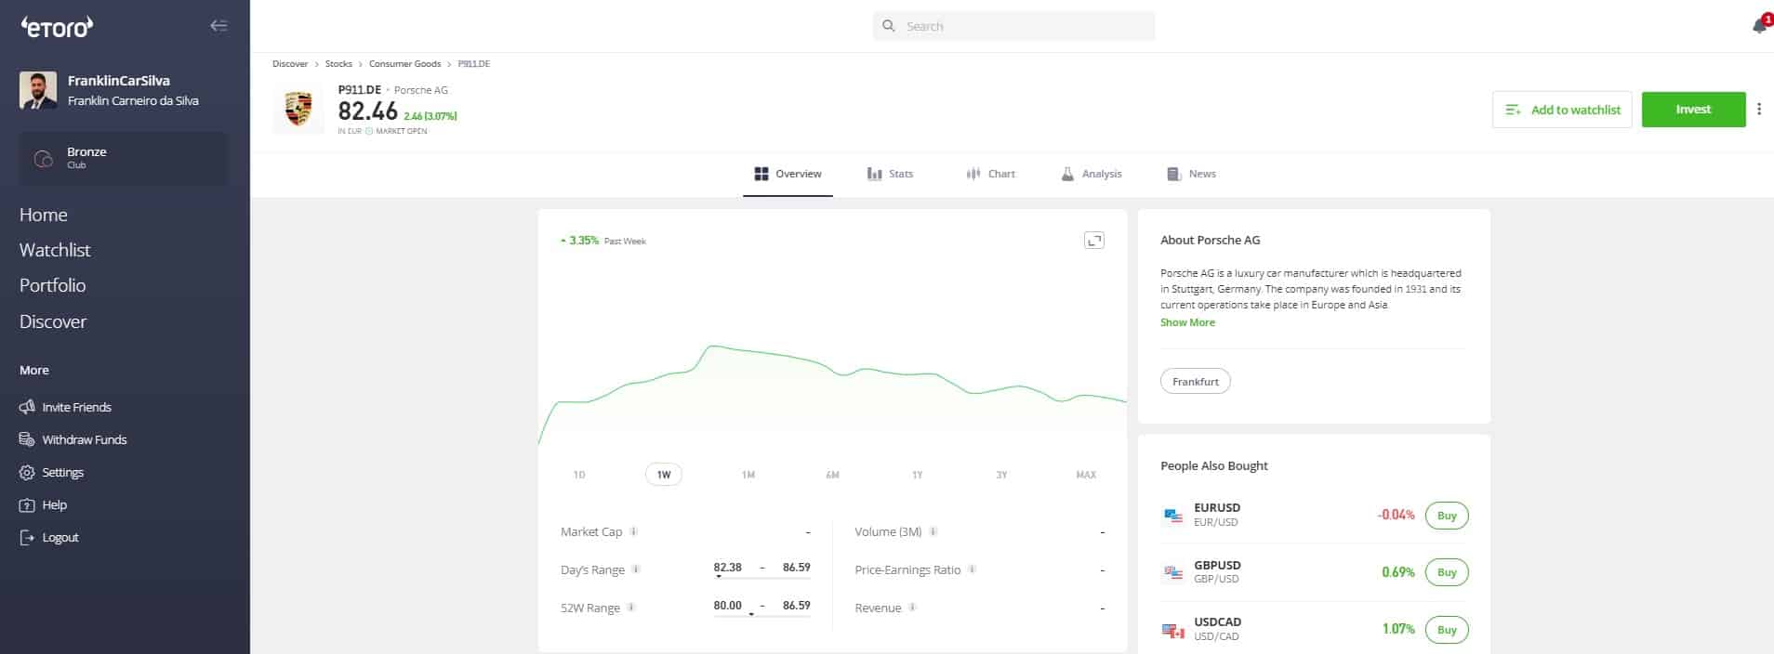1774x654 pixels.
Task: Click the 52W Range info icon
Action: click(631, 608)
